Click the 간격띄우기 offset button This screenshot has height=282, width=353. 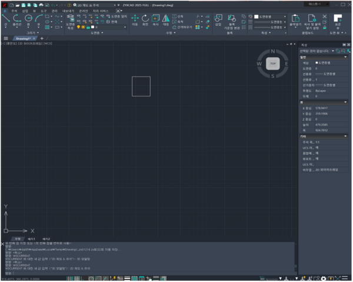pos(182,27)
